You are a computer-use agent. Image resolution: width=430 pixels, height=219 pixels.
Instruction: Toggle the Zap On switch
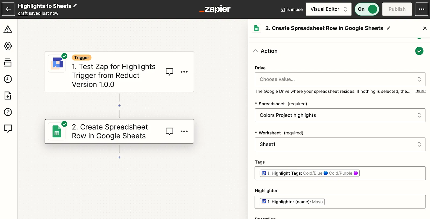pyautogui.click(x=367, y=9)
